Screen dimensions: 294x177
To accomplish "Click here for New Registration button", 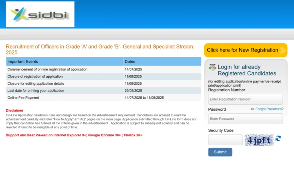I will pyautogui.click(x=246, y=50).
